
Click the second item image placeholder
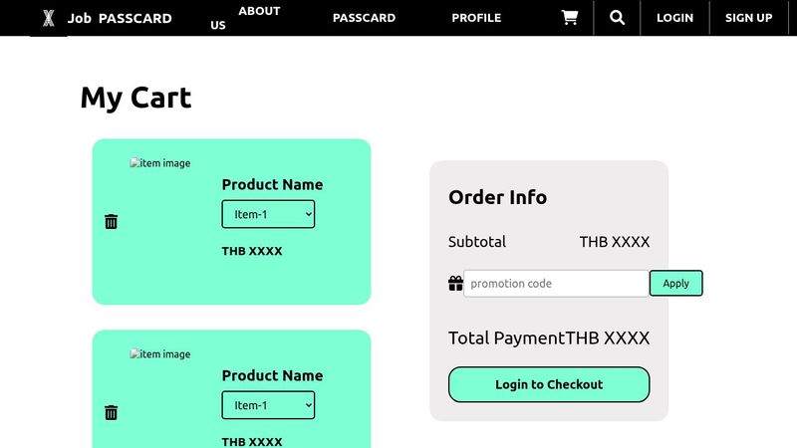coord(160,354)
